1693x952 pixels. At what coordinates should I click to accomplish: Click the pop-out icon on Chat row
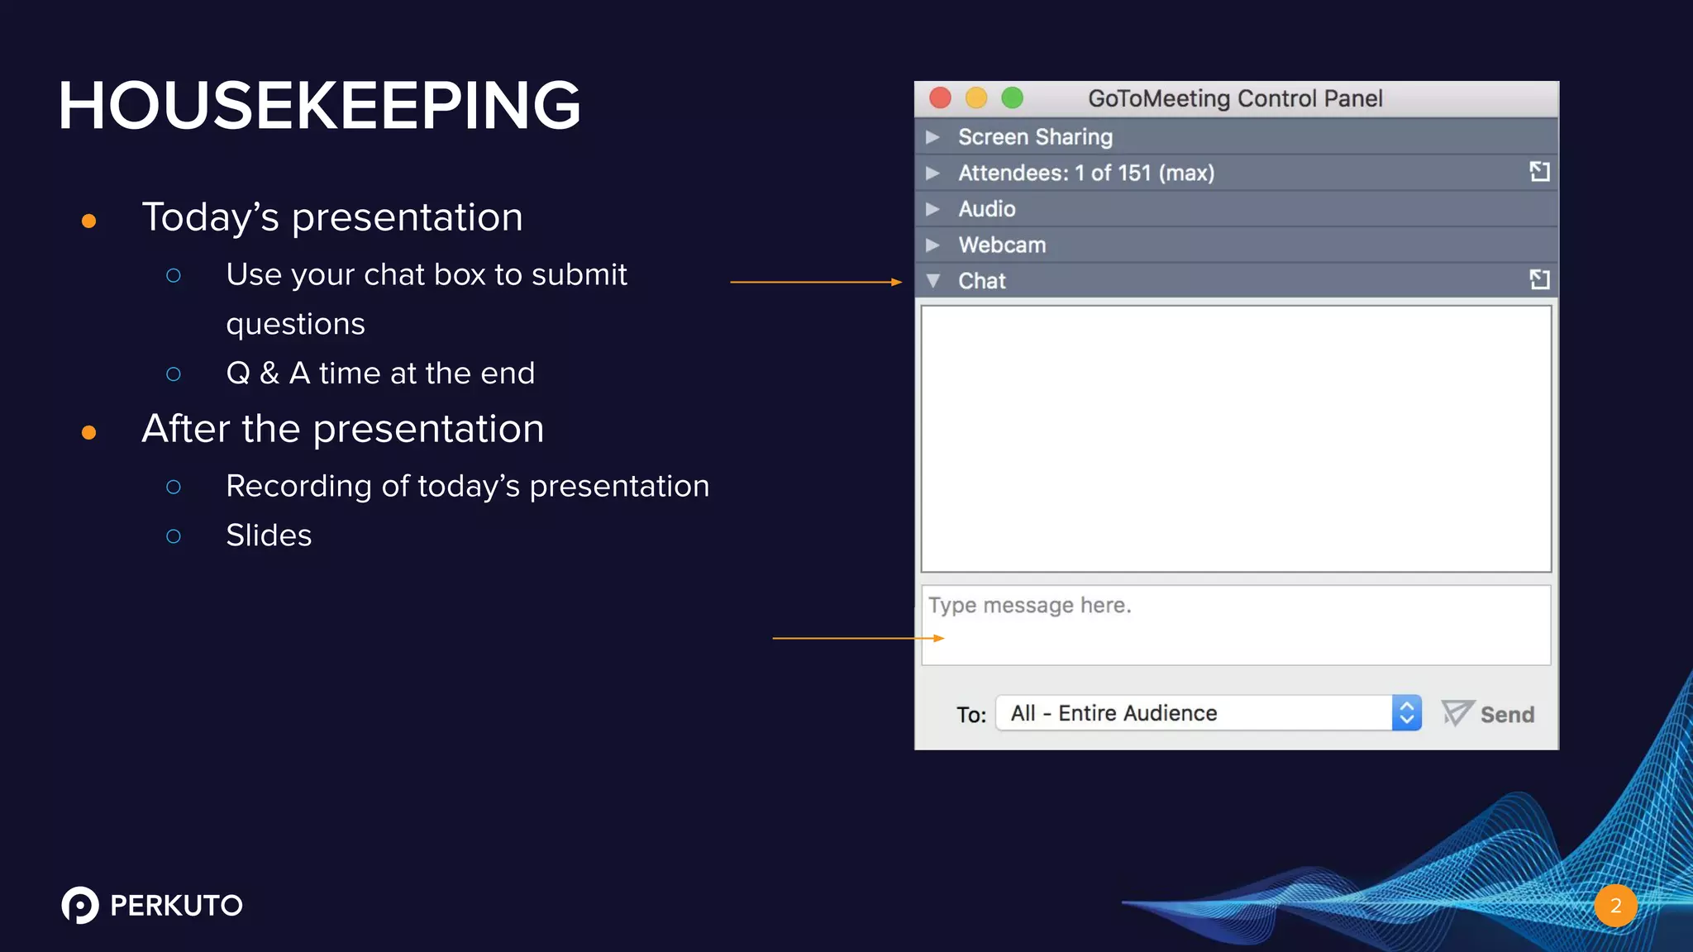[1538, 280]
